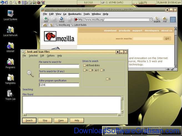This screenshot has width=182, height=136.
Task: Open the Internet desktop folder
Action: 10,47
